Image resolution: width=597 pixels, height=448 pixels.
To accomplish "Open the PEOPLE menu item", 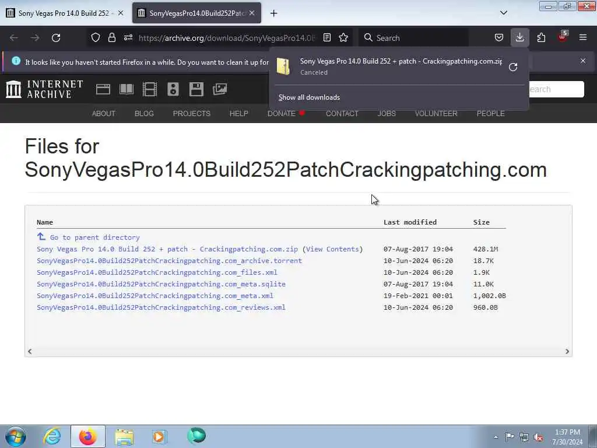I will 490,114.
